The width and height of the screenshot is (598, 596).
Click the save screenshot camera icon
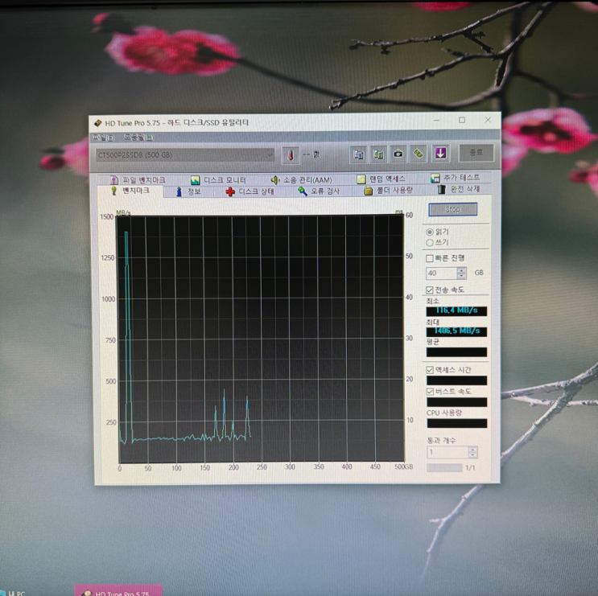point(398,154)
